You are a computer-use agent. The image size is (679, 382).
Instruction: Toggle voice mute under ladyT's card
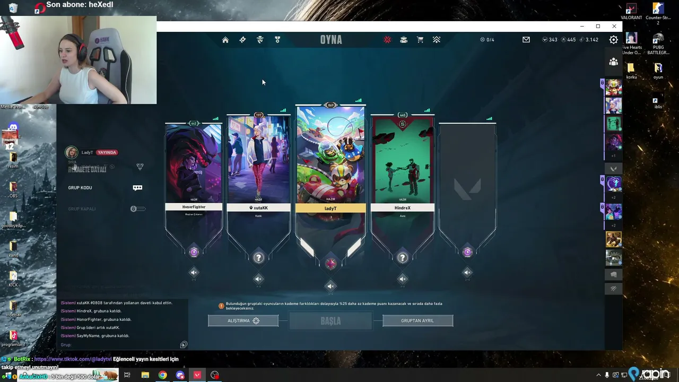point(330,286)
